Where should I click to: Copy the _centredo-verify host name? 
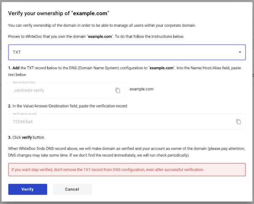[118, 90]
